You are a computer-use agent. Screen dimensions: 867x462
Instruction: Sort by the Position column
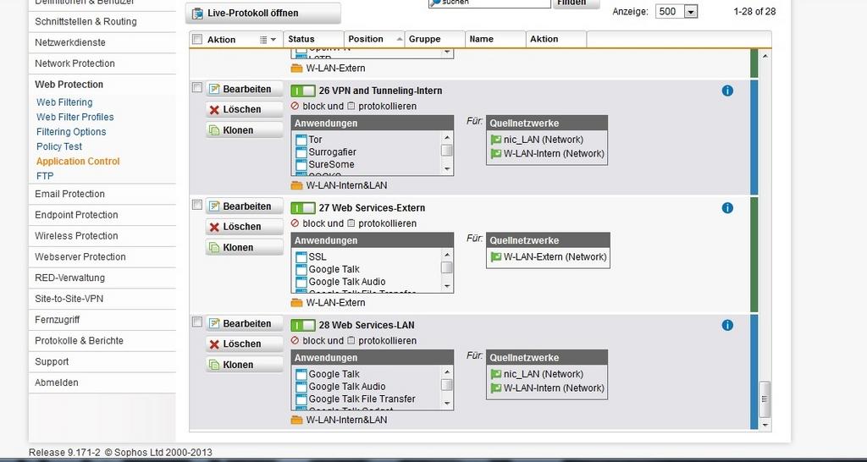[373, 39]
